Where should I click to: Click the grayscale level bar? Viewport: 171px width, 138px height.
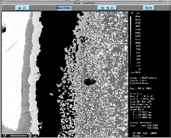pyautogui.click(x=131, y=42)
